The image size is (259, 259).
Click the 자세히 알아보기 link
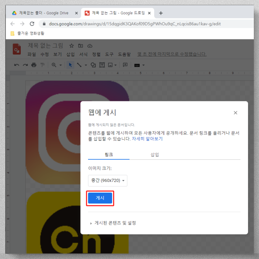[147, 139]
